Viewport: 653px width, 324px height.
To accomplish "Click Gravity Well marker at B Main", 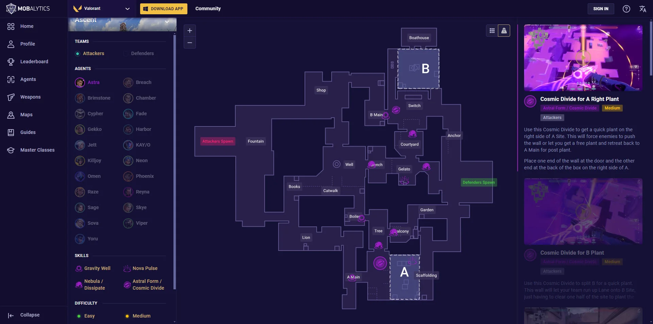I will tap(386, 115).
